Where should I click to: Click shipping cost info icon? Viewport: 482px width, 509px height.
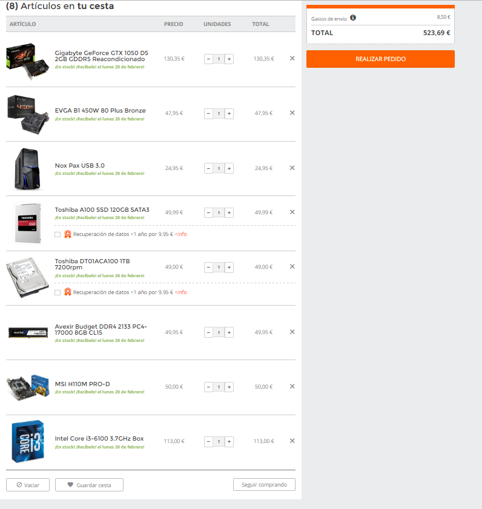tap(353, 18)
